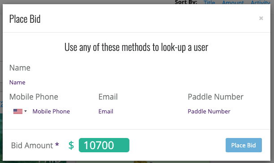Expand the country code dropdown arrow
The height and width of the screenshot is (163, 274).
click(x=26, y=111)
